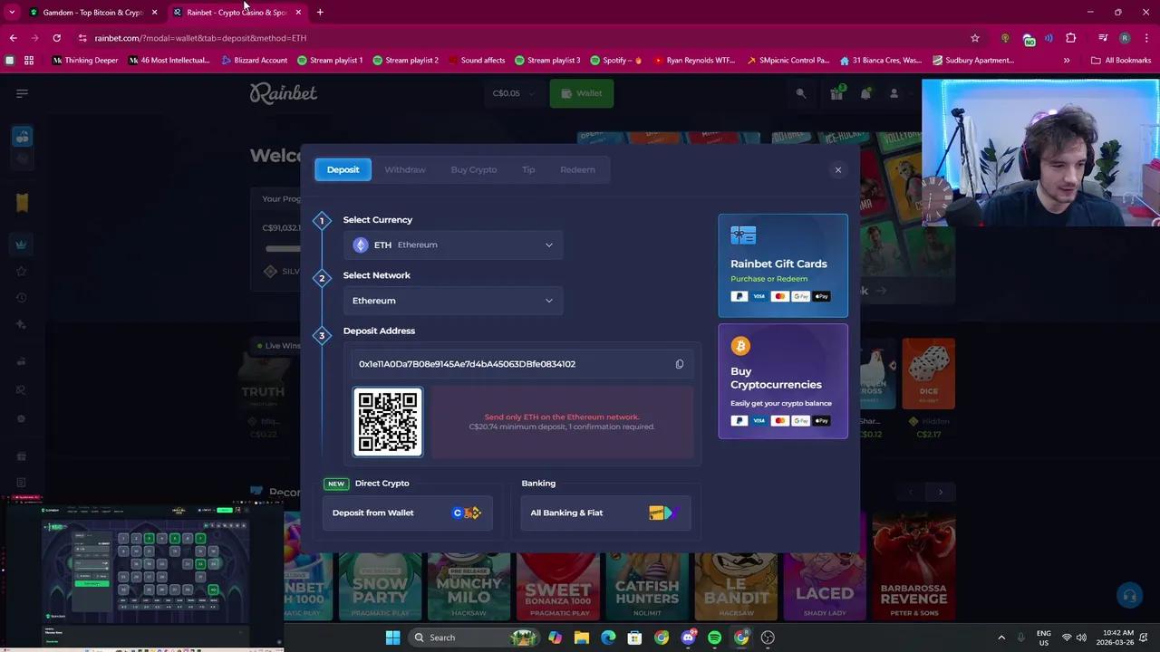Open the Dice game thumbnail
The image size is (1160, 652).
point(928,375)
